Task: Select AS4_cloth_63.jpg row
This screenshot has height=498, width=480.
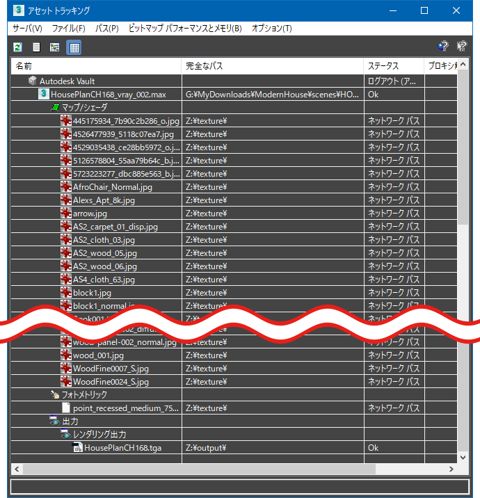Action: pyautogui.click(x=234, y=280)
